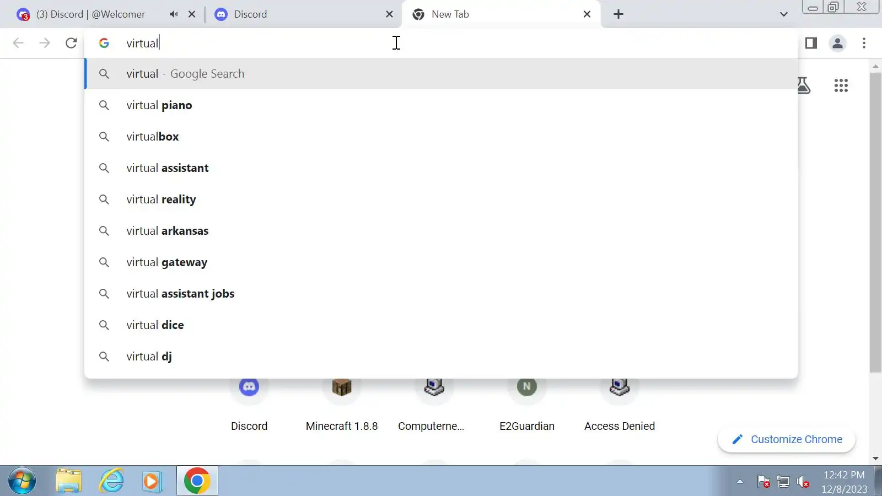Screen dimensions: 882x496
Task: Open the Chrome profile avatar
Action: (x=837, y=43)
